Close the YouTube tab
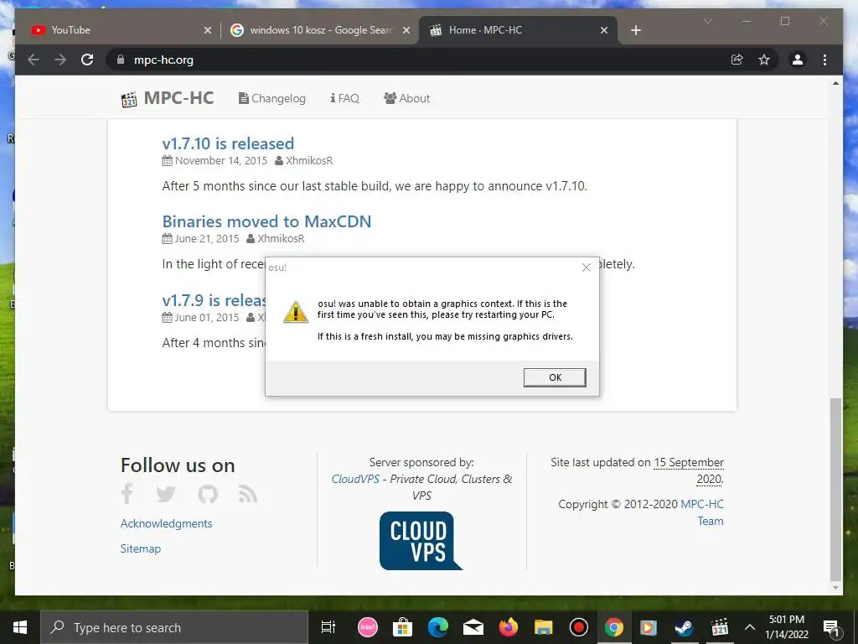The width and height of the screenshot is (858, 644). [208, 30]
